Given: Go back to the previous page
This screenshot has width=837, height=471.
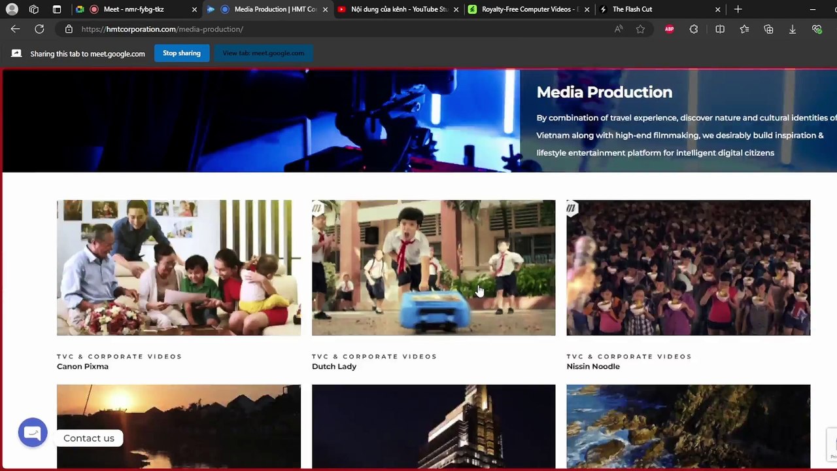Looking at the screenshot, I should click(x=15, y=29).
